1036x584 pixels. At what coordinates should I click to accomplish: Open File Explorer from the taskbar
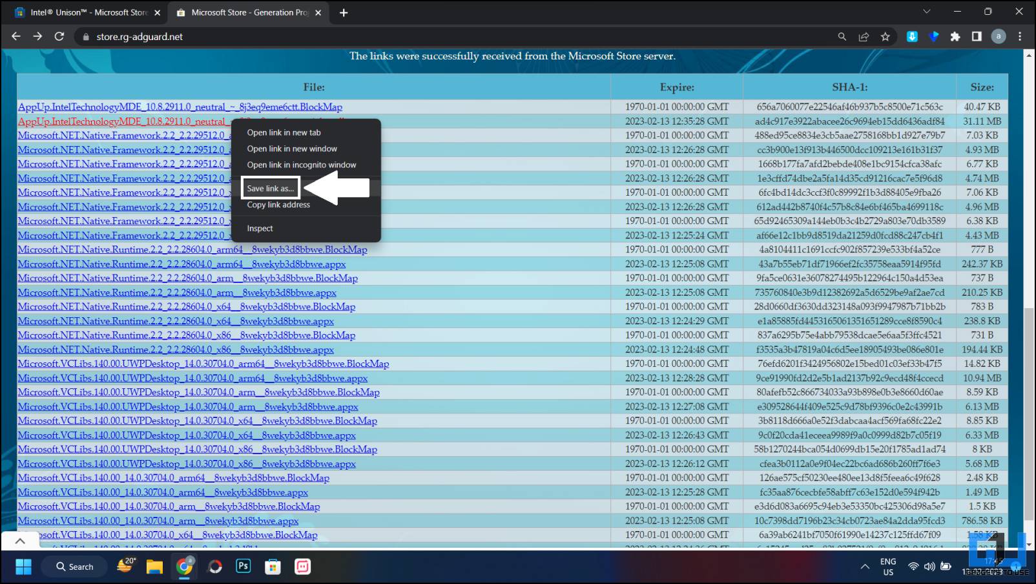pyautogui.click(x=154, y=567)
